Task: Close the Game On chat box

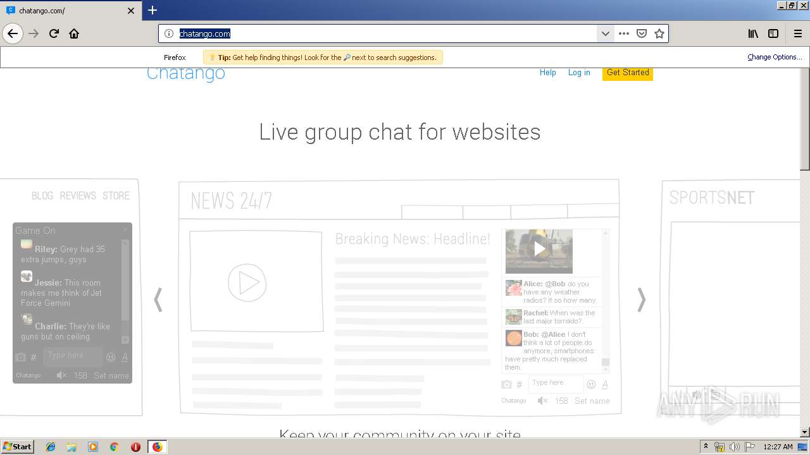Action: [x=125, y=229]
